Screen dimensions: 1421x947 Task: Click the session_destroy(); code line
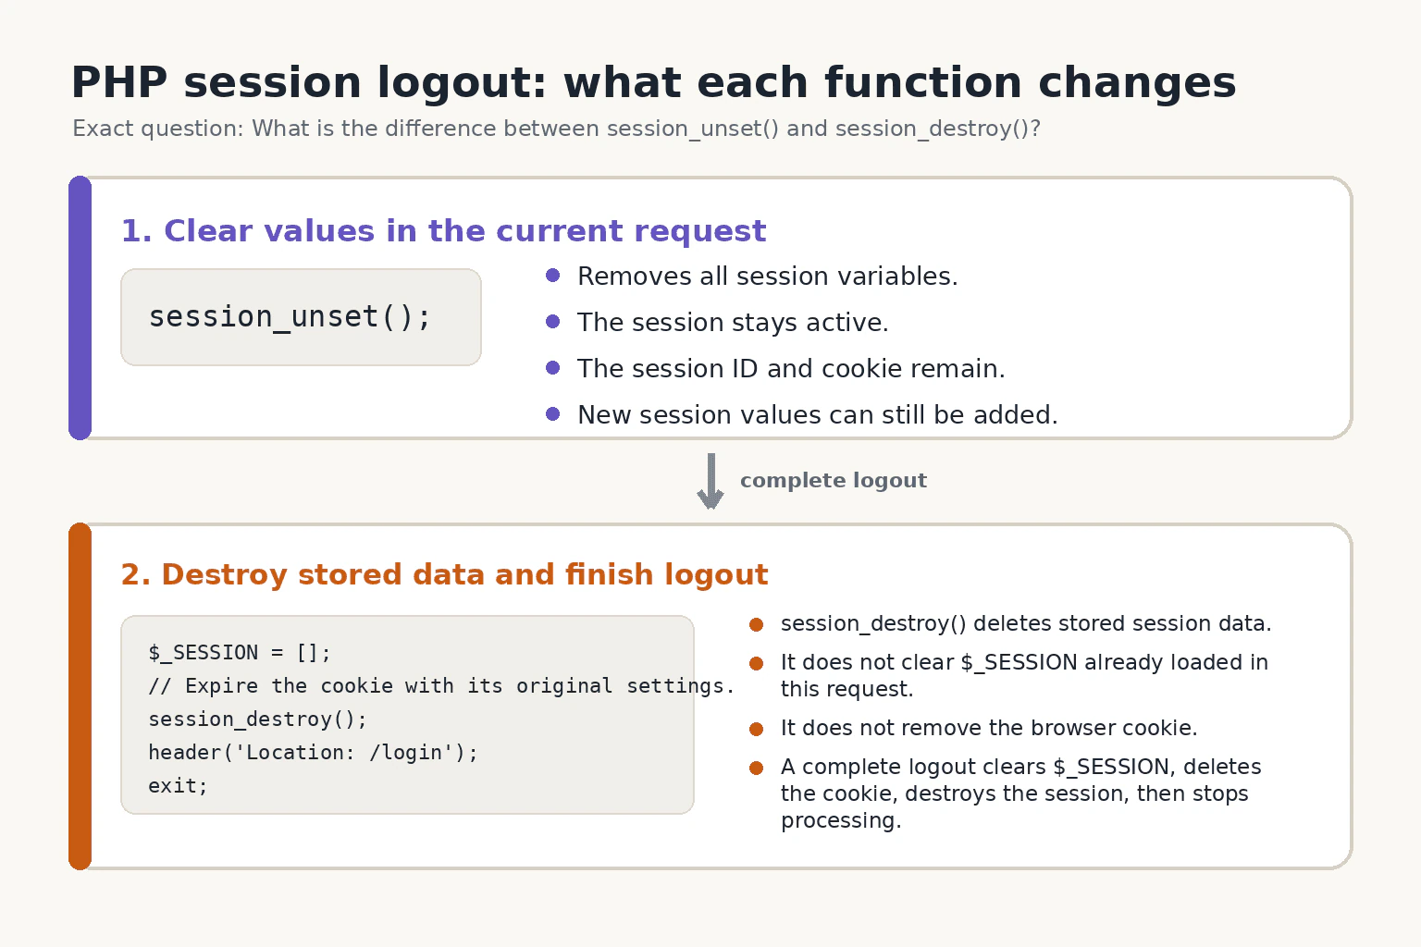coord(258,719)
